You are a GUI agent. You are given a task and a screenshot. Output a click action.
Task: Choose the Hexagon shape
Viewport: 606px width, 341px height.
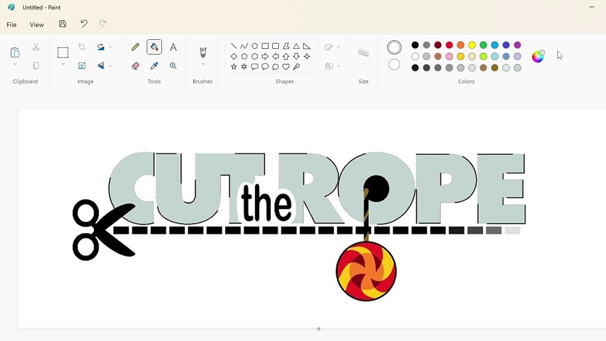(x=255, y=56)
